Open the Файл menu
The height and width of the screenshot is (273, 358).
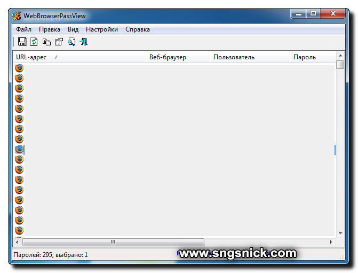click(24, 29)
